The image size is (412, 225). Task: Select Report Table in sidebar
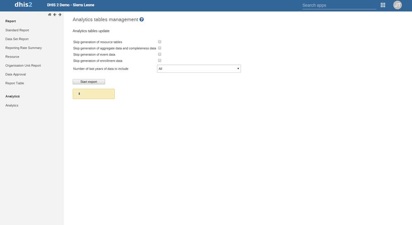[x=14, y=83]
